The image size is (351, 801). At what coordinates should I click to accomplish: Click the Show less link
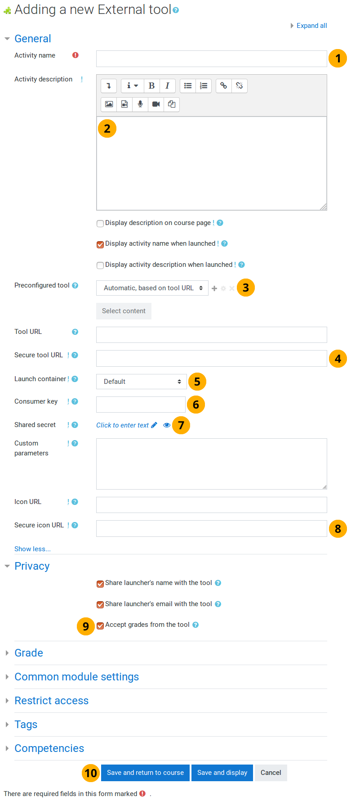32,549
